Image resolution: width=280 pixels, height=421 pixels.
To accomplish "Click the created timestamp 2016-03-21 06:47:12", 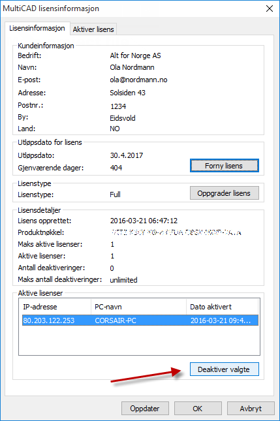I will [144, 221].
